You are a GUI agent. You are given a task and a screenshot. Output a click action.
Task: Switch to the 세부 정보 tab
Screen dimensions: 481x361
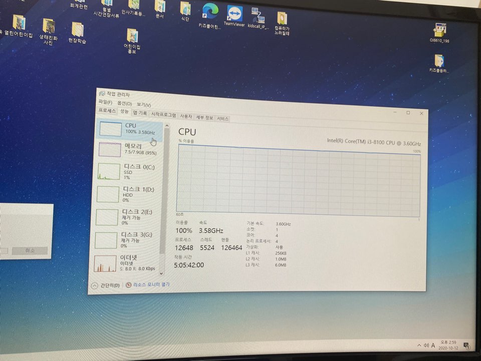[x=204, y=117]
